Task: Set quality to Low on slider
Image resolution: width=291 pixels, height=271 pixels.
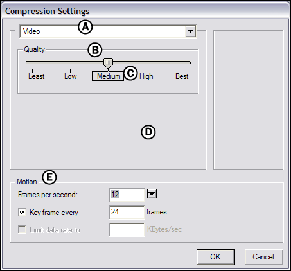Action: (71, 76)
